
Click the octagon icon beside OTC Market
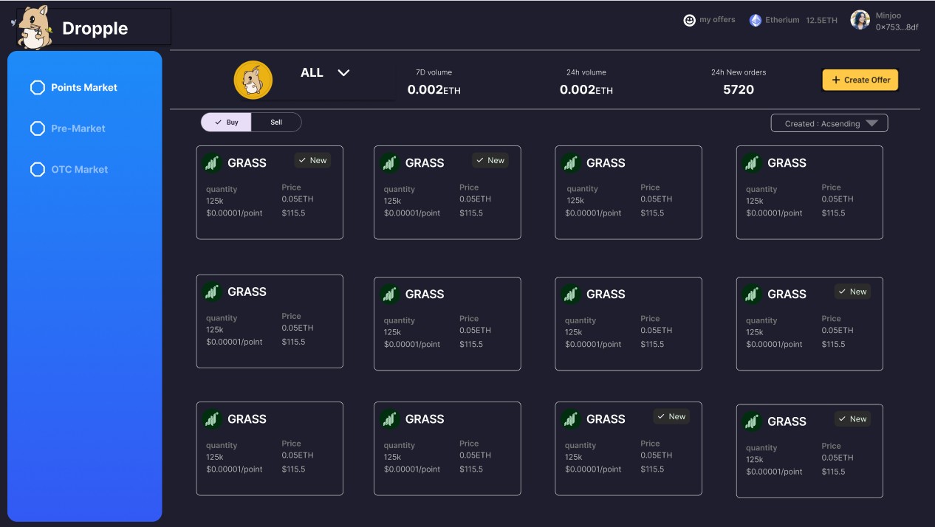[38, 170]
